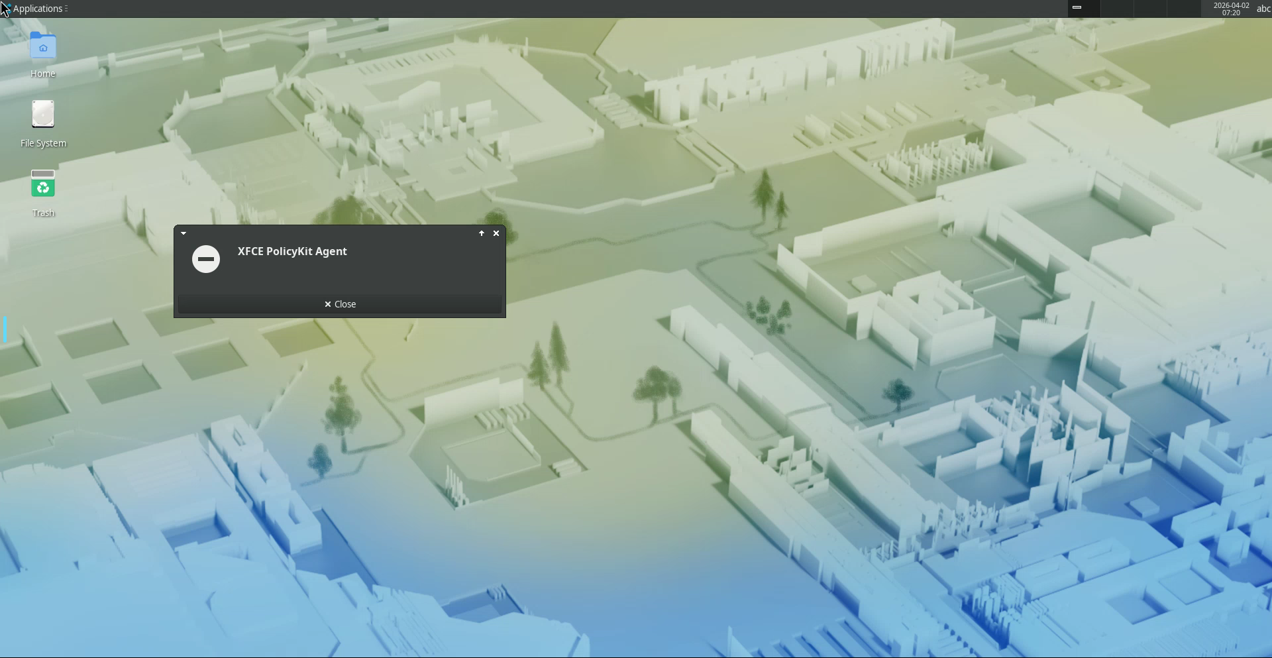Click the error icon in PolicyKit dialog
Screen dimensions: 1272x658
click(x=206, y=259)
